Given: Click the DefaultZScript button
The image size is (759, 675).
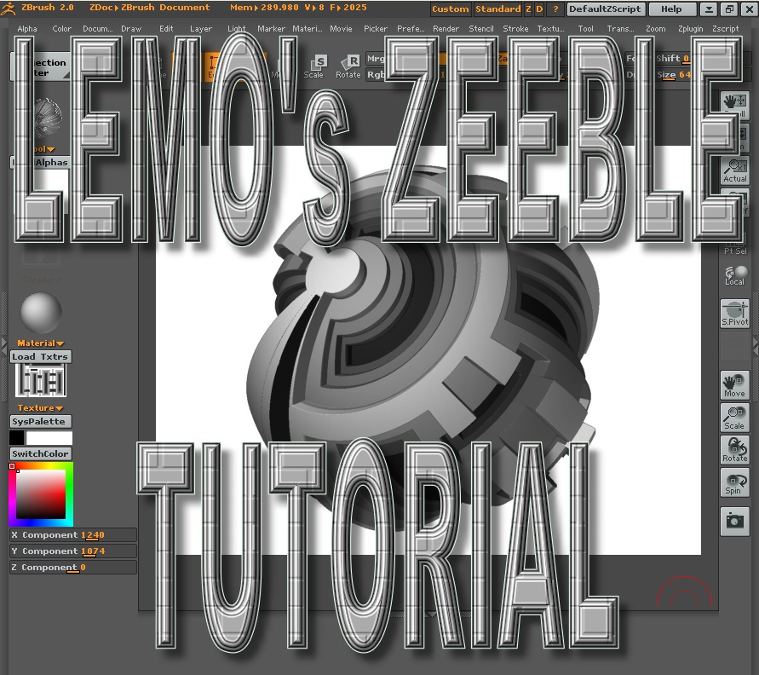Looking at the screenshot, I should pos(605,9).
